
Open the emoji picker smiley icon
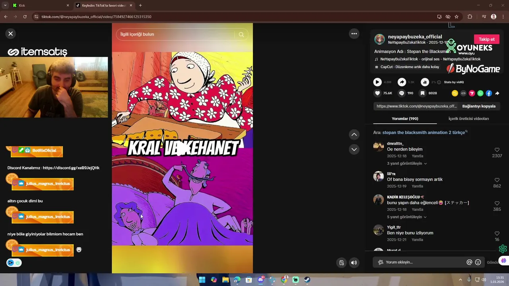point(478,262)
